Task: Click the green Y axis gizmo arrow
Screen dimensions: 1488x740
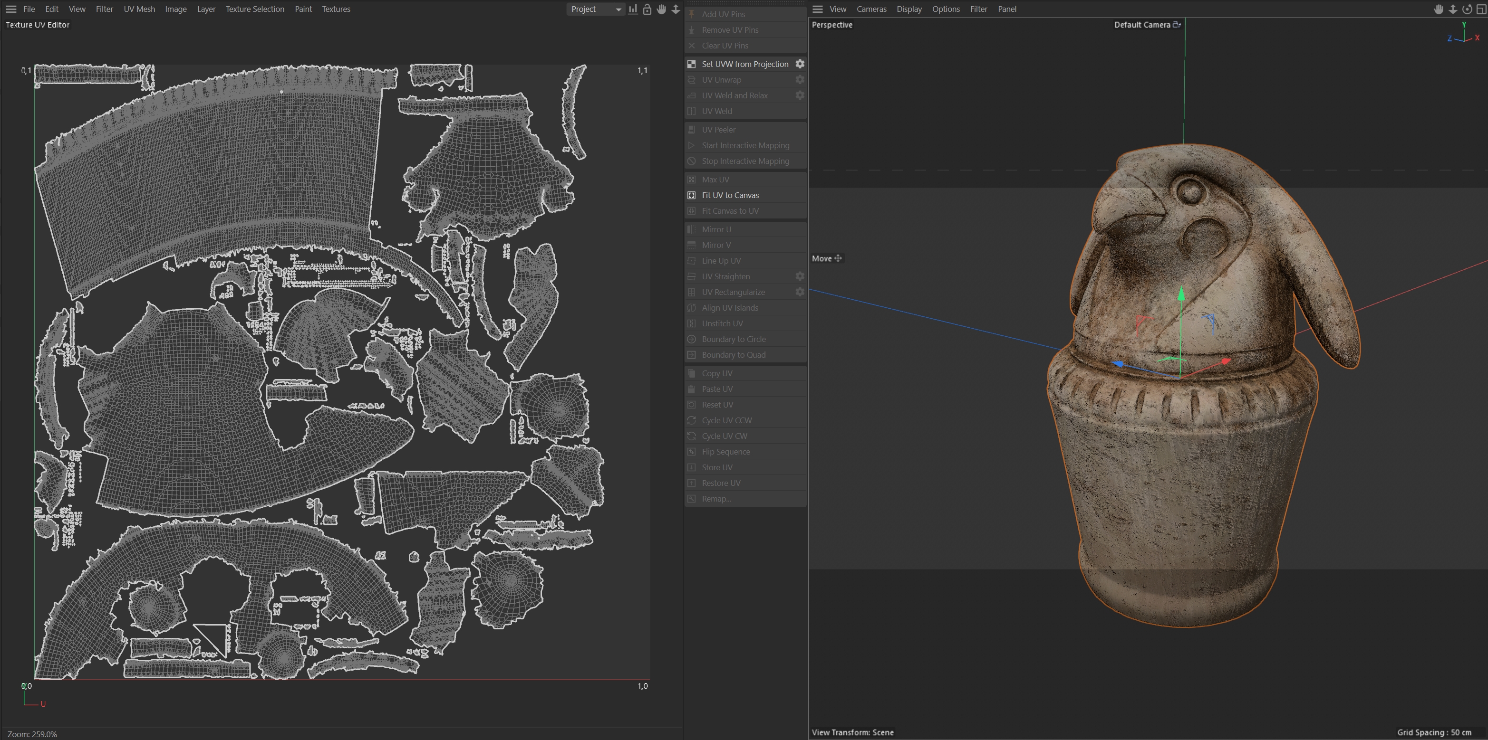Action: click(1181, 295)
